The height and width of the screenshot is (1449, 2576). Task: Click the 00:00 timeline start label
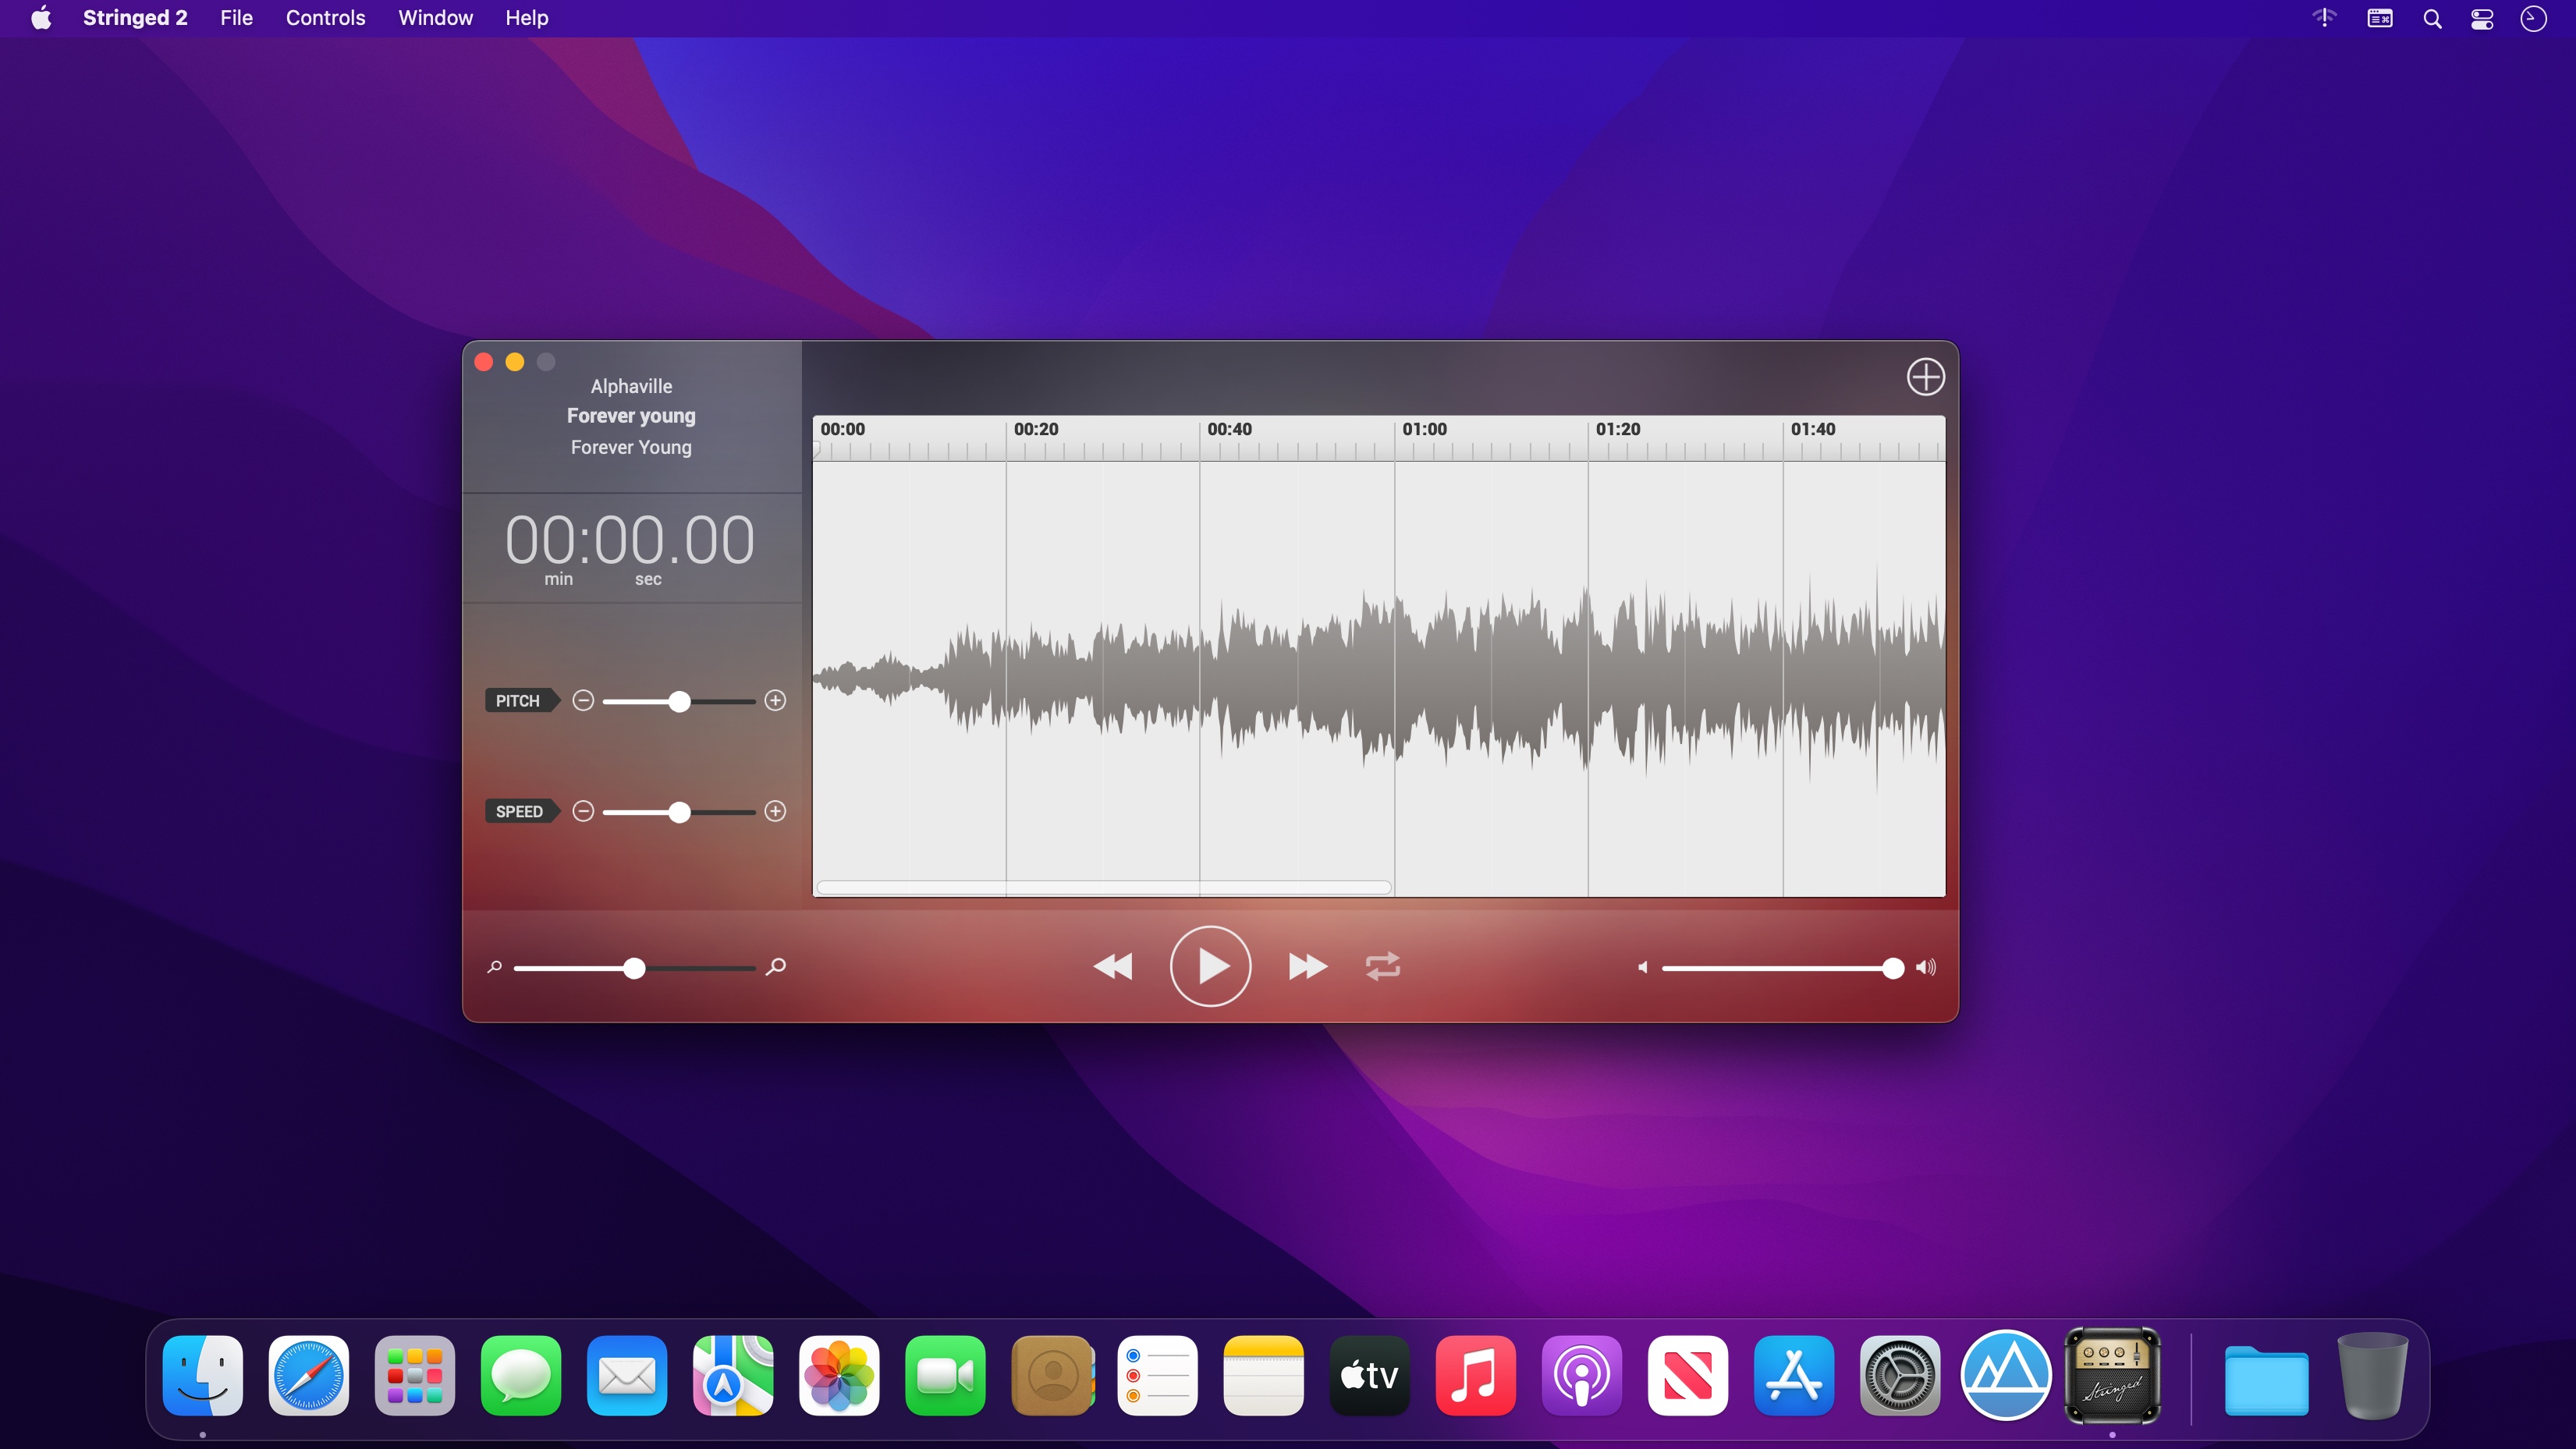click(843, 429)
